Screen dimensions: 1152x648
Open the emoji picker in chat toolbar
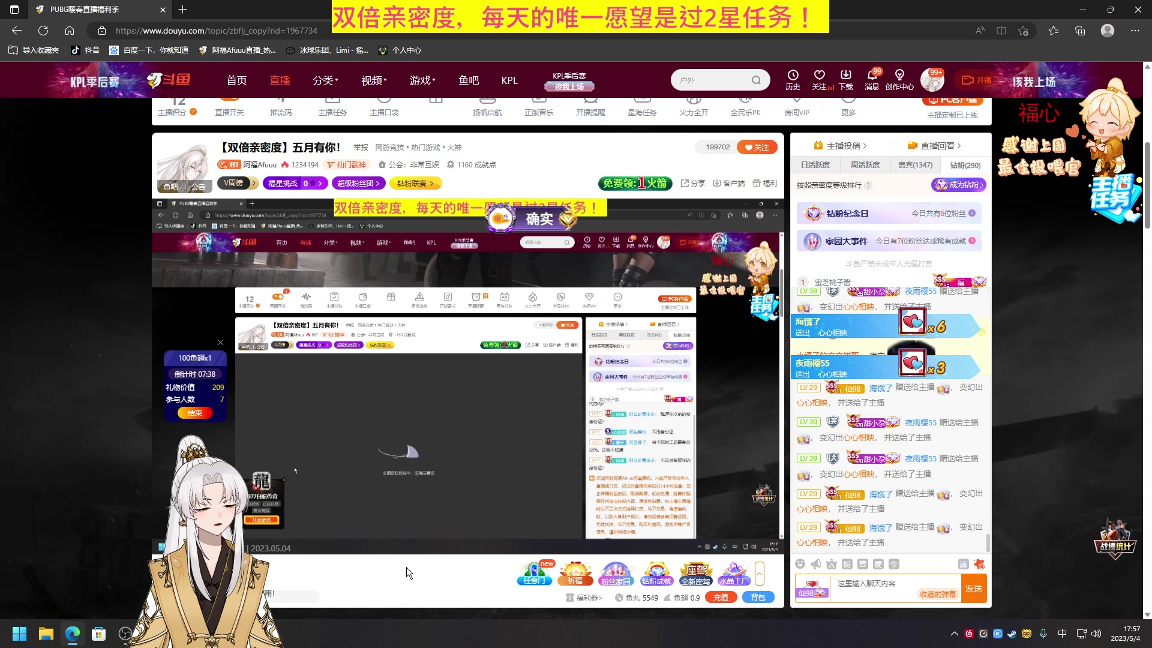tap(800, 564)
